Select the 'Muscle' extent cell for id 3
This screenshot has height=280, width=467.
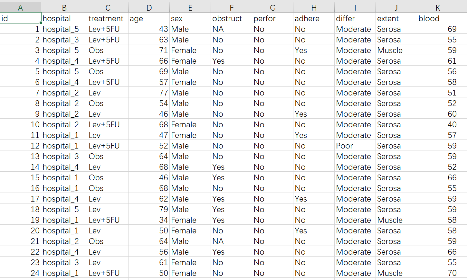tap(396, 50)
